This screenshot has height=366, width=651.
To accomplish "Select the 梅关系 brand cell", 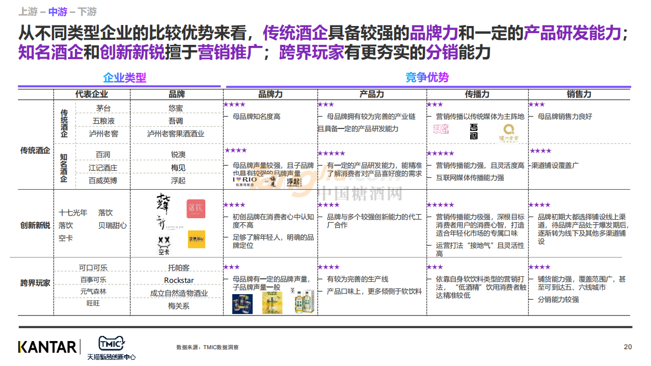I will click(179, 306).
